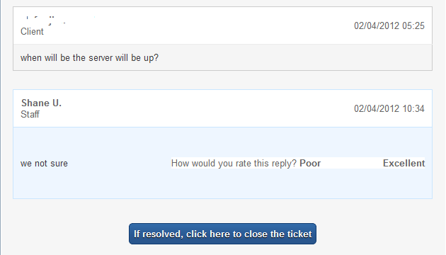The width and height of the screenshot is (446, 255).
Task: Click the redacted client name
Action: click(57, 21)
